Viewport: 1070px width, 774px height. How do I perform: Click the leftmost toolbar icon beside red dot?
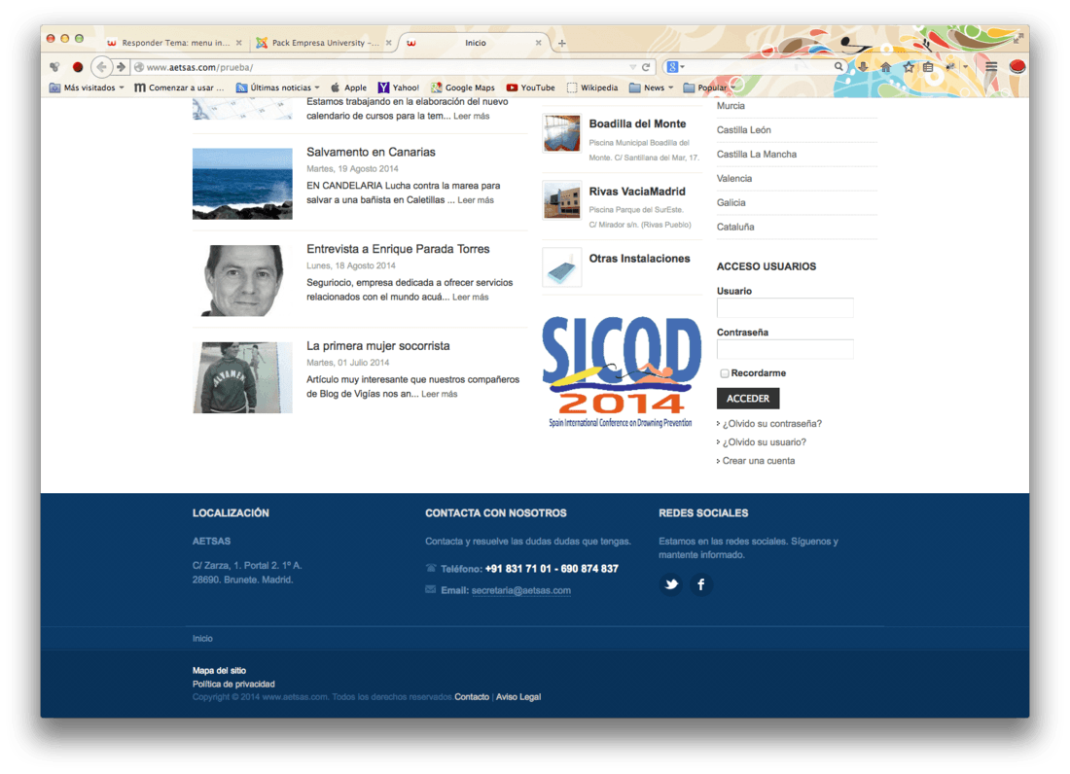(x=54, y=67)
